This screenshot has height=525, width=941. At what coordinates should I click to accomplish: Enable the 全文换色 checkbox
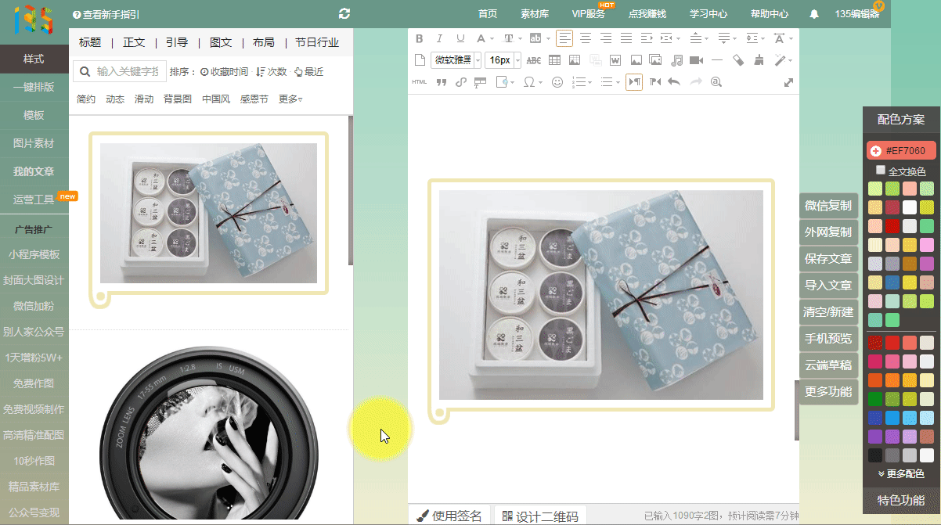coord(881,170)
